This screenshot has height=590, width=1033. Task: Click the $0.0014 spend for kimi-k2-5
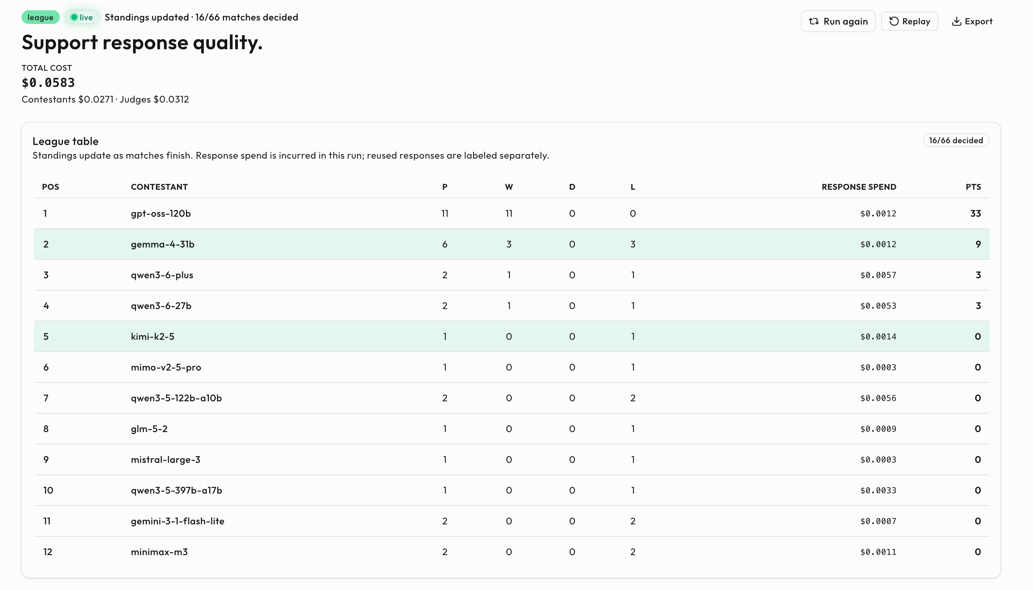878,336
